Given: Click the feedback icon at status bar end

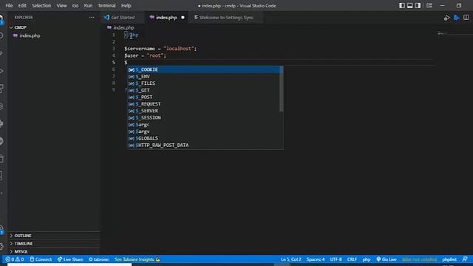Looking at the screenshot, I should coord(465,259).
